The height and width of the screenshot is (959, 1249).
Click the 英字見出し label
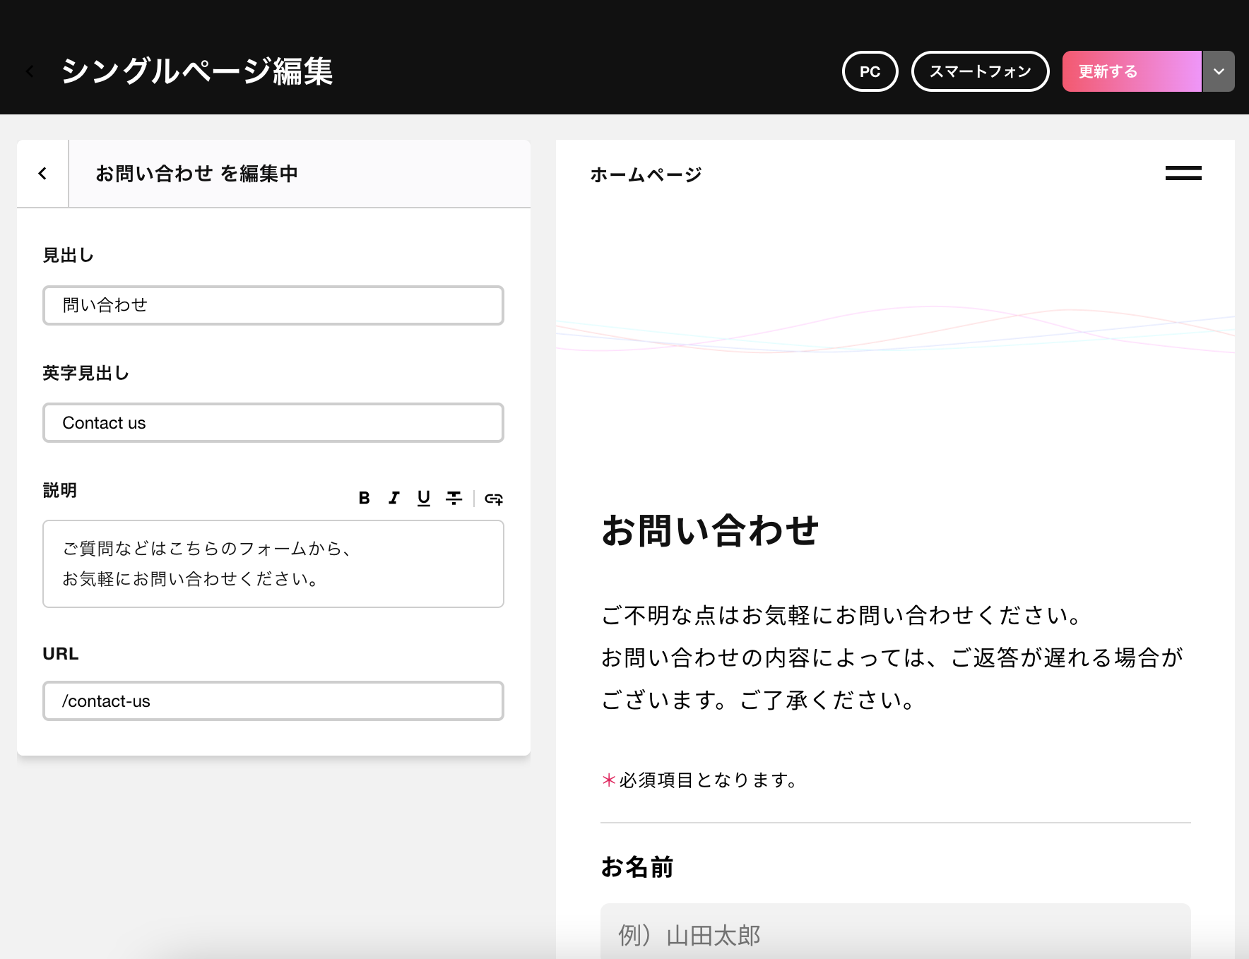85,374
